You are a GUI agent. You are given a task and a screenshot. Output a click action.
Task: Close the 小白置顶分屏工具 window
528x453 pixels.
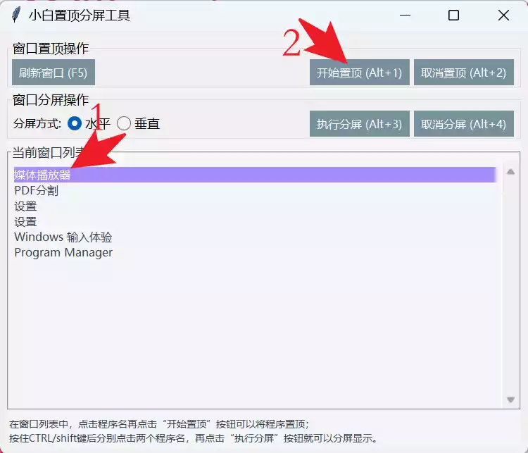(x=503, y=15)
